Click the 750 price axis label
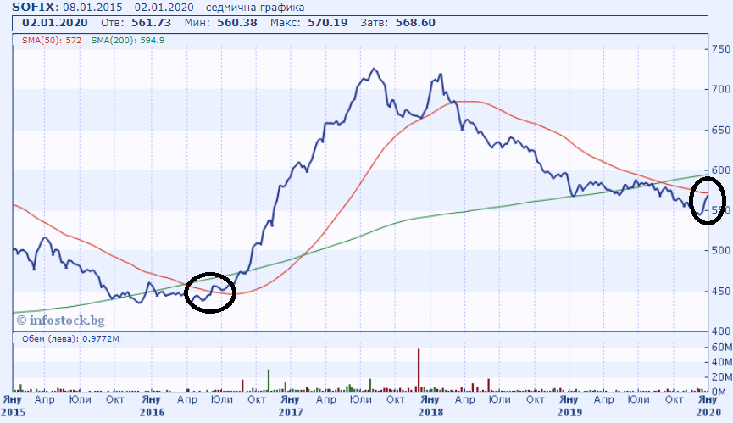This screenshot has width=733, height=423. pos(720,49)
